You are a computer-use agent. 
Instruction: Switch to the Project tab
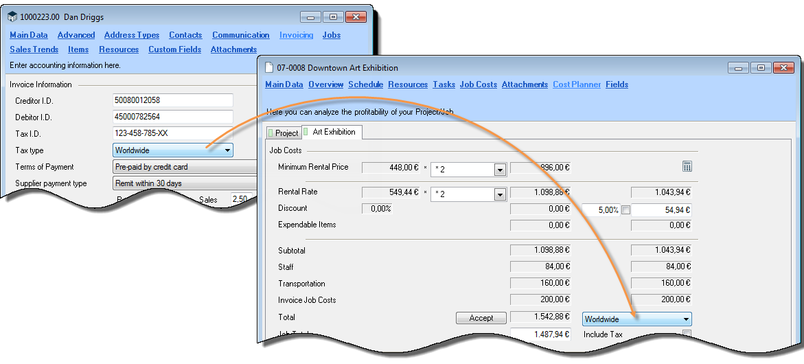(286, 133)
